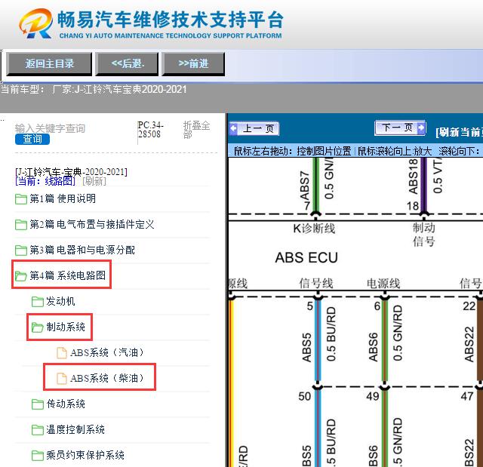Screen dimensions: 483x467
Task: Click the 下一页 next page button
Action: point(401,128)
